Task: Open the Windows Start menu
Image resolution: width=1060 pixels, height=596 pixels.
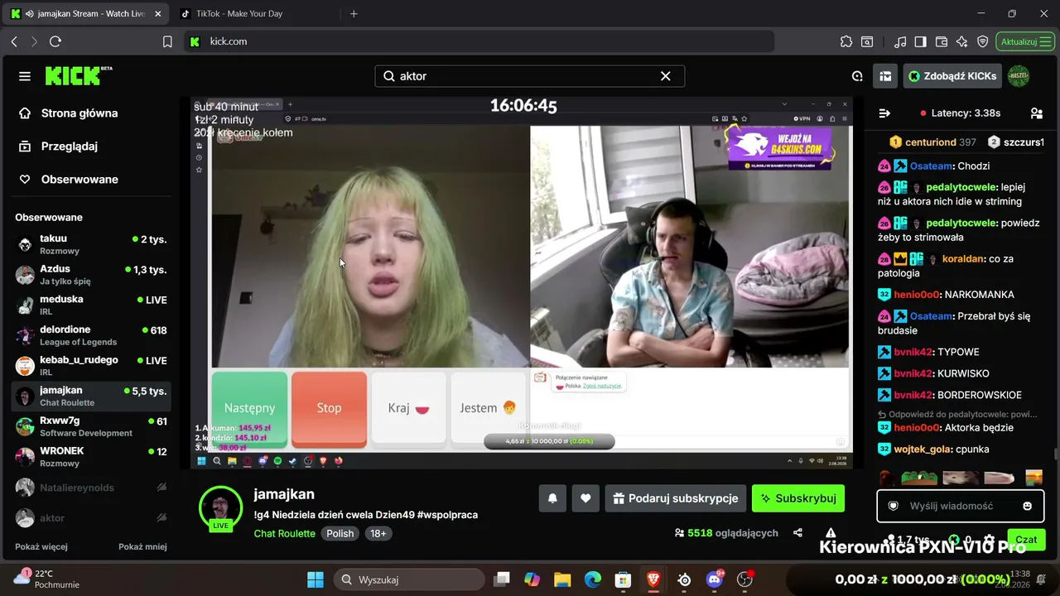Action: (316, 579)
